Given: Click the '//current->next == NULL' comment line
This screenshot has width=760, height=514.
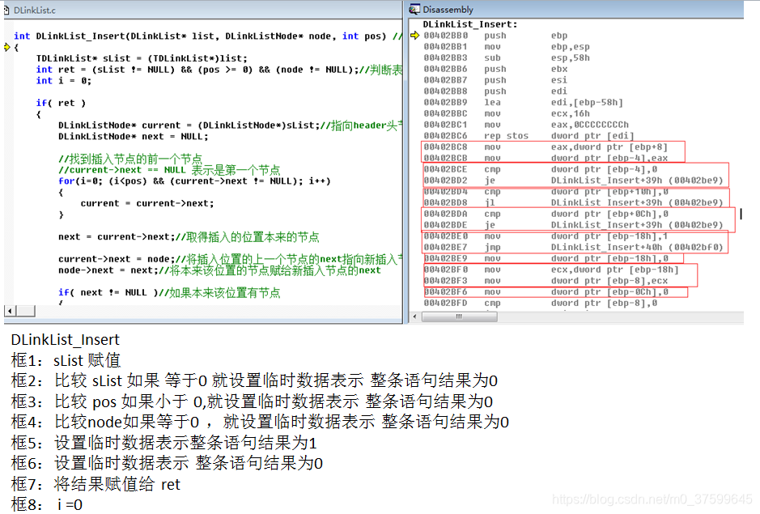Looking at the screenshot, I should coord(169,170).
